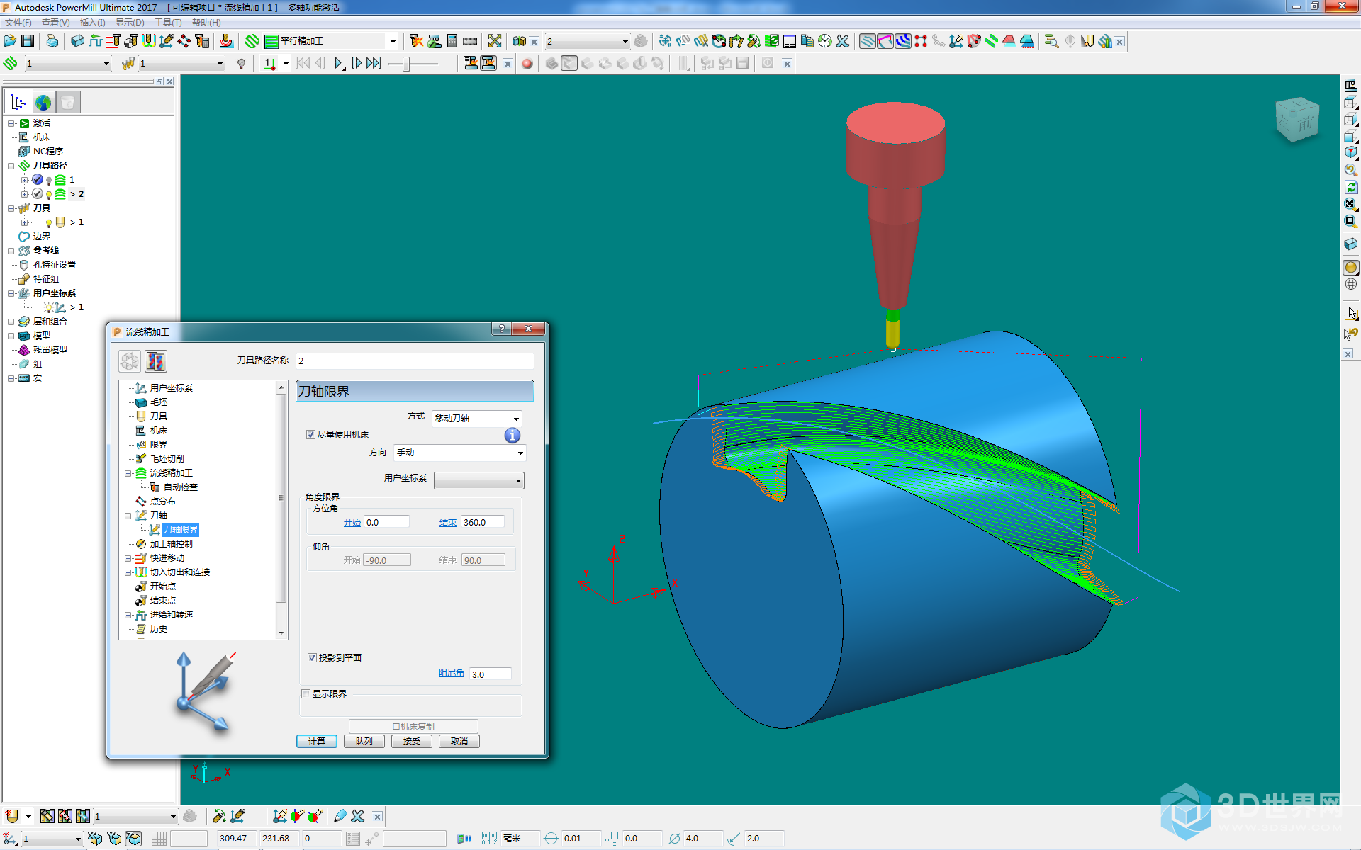
Task: Open the 查看(V) menu
Action: click(x=55, y=23)
